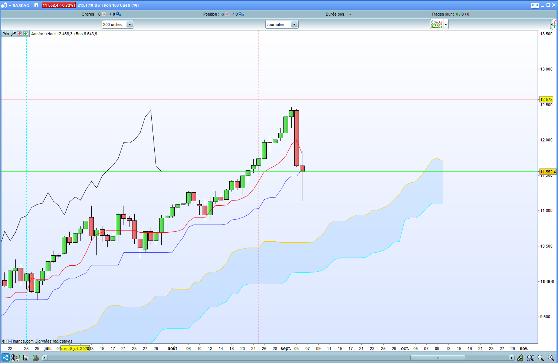Click the chart tool icon left of zoom controls
This screenshot has height=363, width=558.
[x=520, y=358]
